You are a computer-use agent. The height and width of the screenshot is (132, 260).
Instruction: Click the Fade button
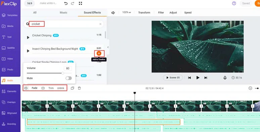point(35,88)
